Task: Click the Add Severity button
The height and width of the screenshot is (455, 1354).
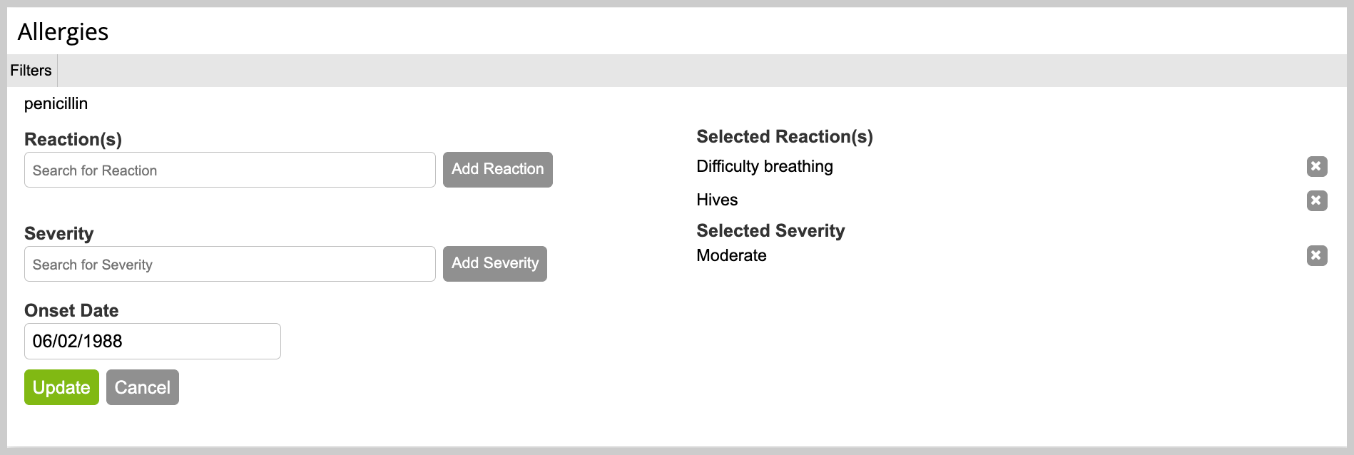Action: pyautogui.click(x=494, y=264)
